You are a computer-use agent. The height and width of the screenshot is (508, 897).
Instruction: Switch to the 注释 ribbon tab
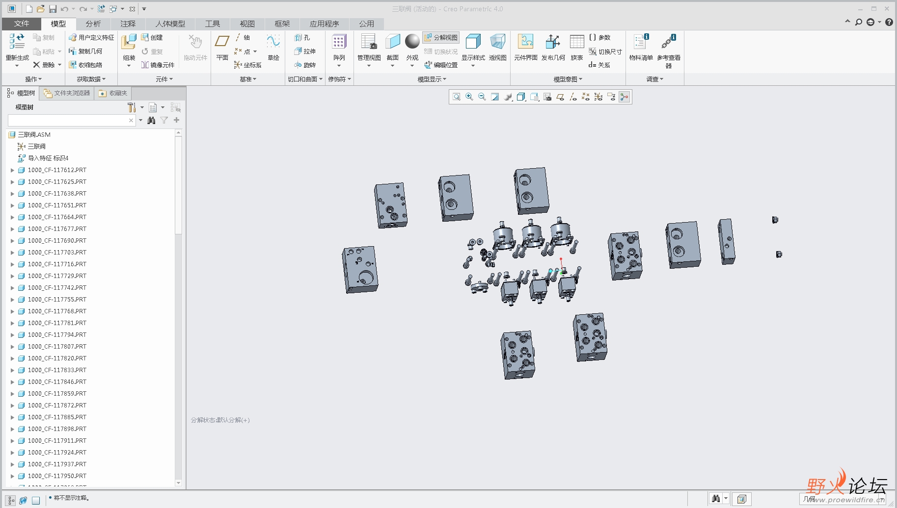pos(128,24)
